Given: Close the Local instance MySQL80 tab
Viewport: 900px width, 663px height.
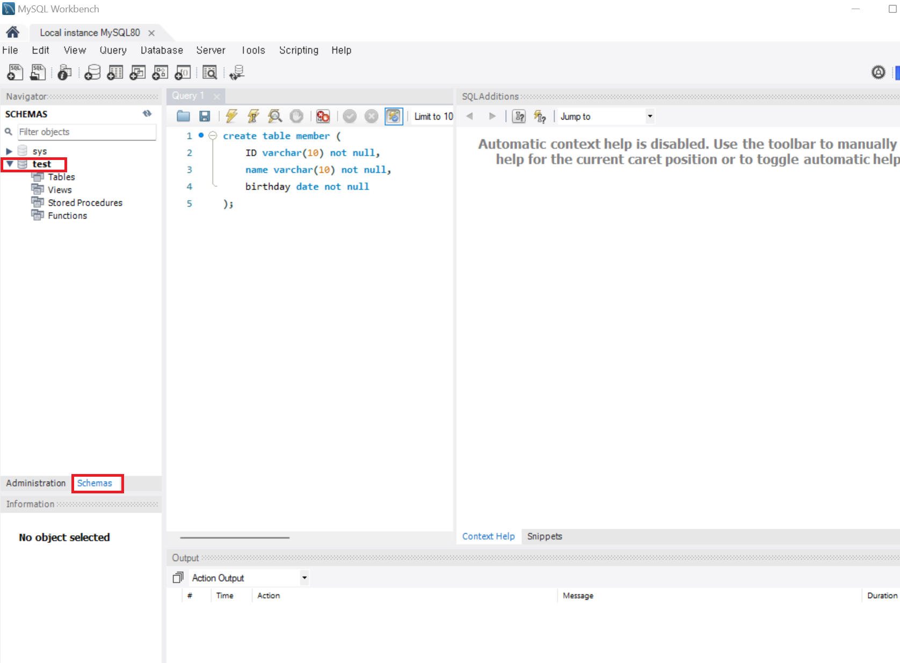Looking at the screenshot, I should point(151,33).
